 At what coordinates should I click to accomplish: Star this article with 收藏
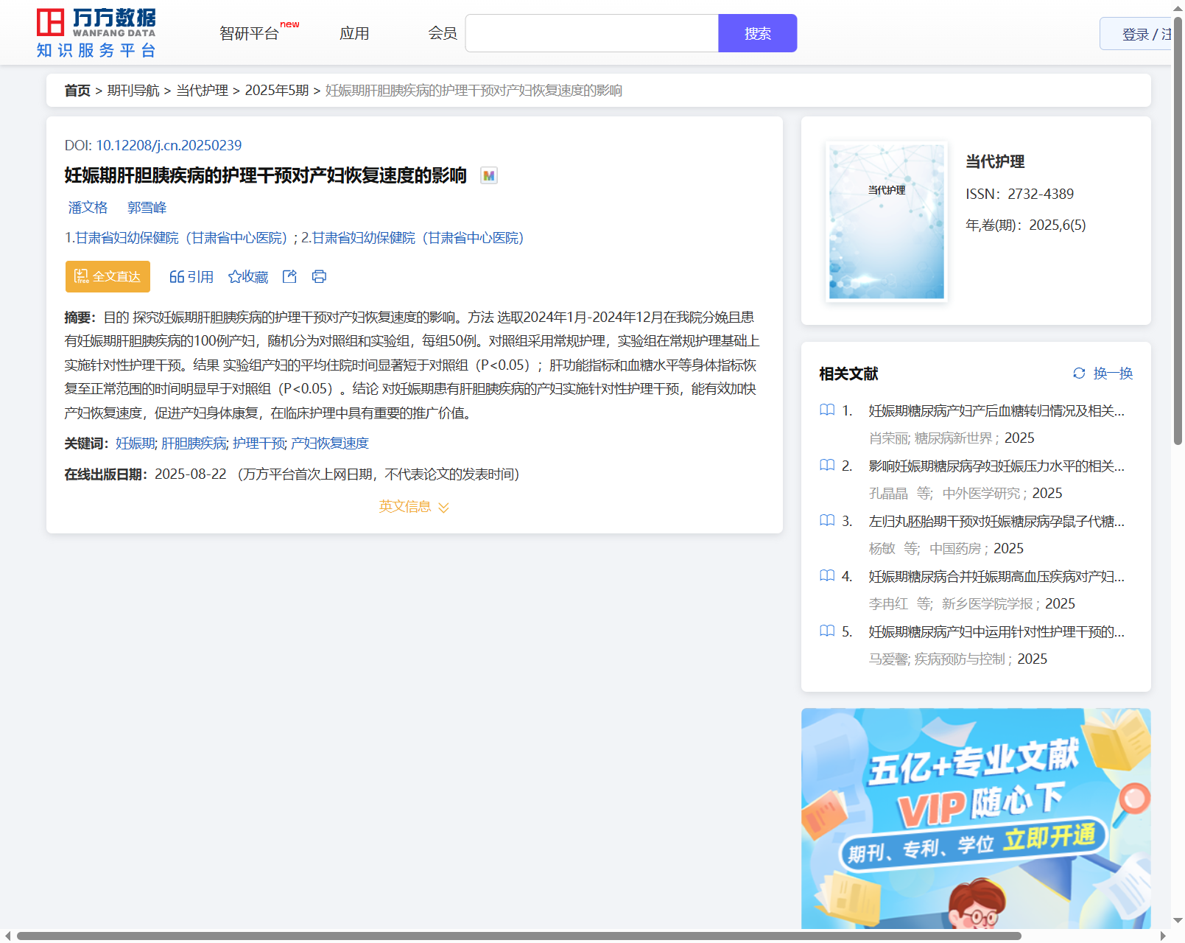pyautogui.click(x=248, y=276)
